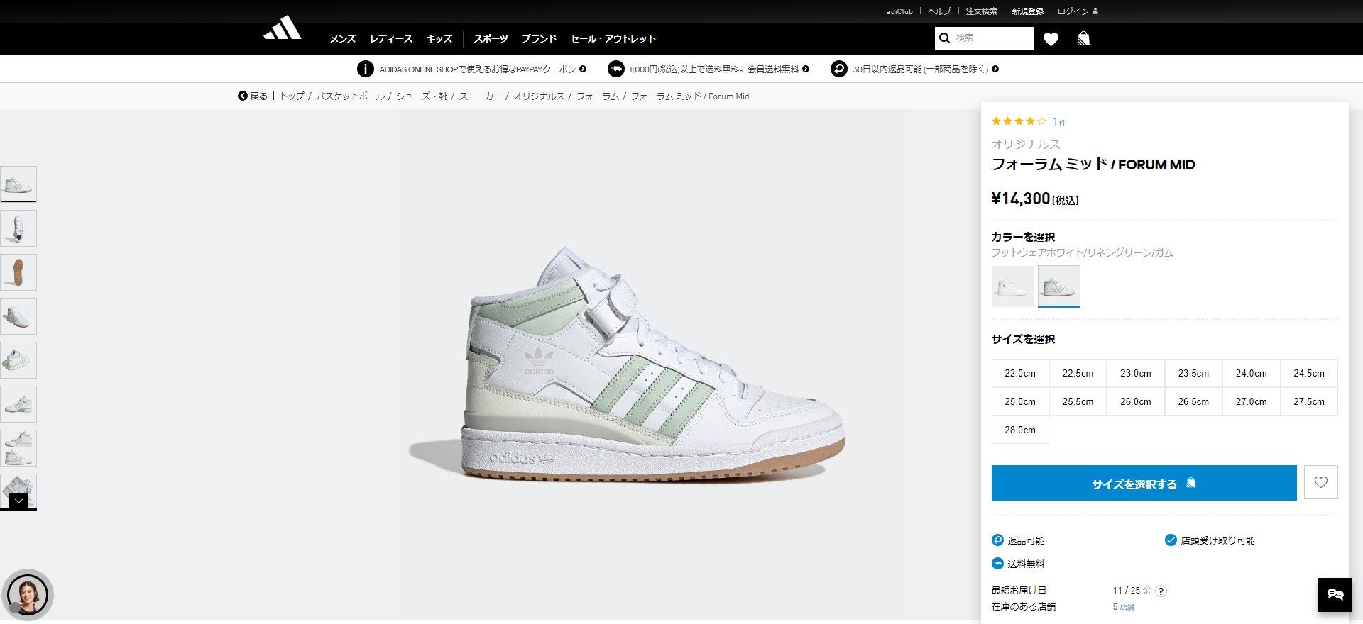
Task: Open the レディース menu
Action: point(391,39)
